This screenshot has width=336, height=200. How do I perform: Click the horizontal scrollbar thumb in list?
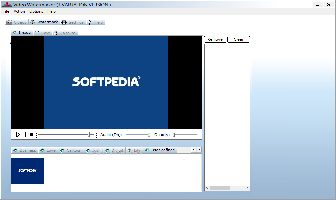pos(220,188)
